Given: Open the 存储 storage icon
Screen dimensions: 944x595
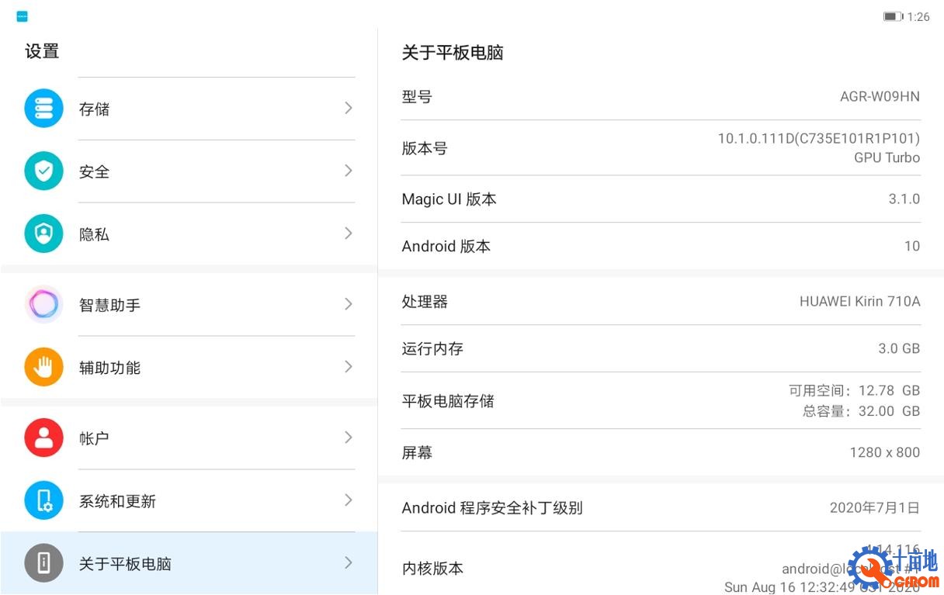Looking at the screenshot, I should (43, 109).
